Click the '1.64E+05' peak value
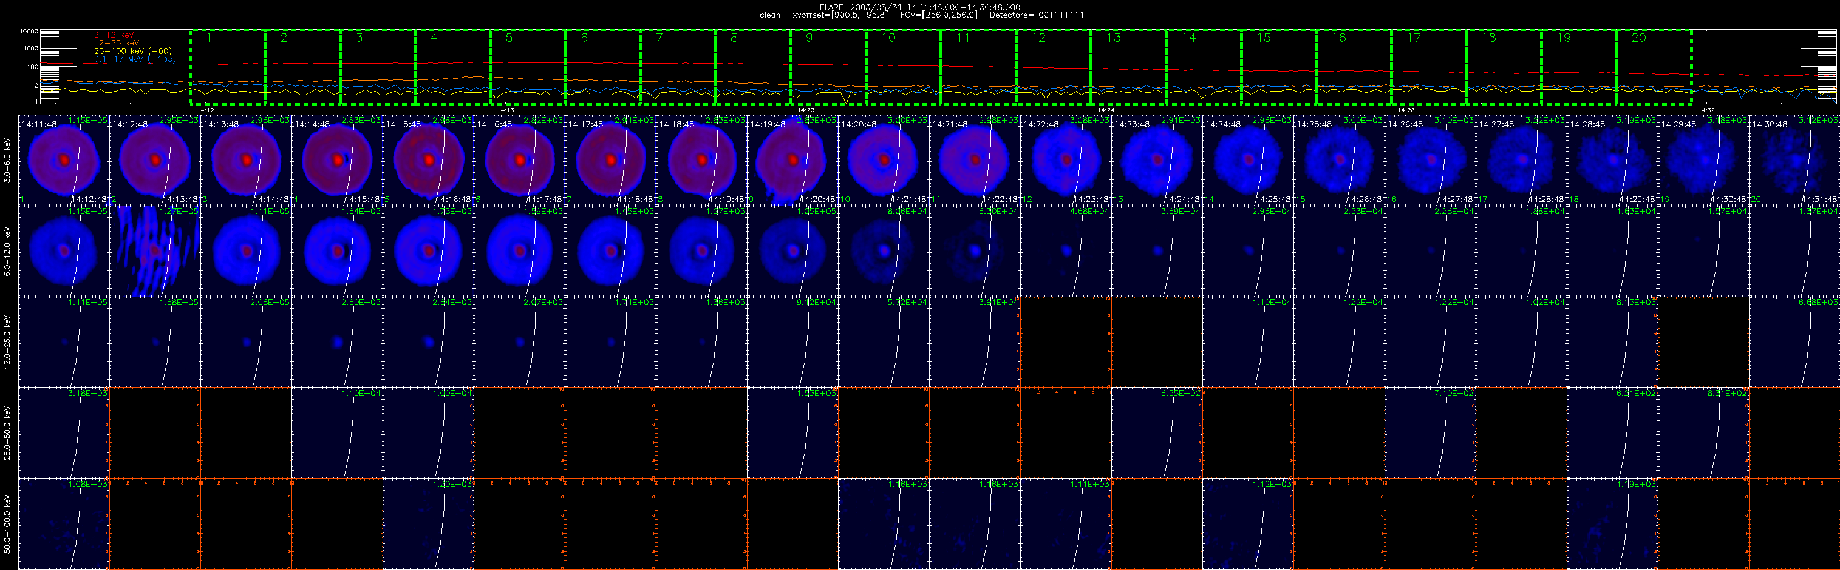Viewport: 1840px width, 570px height. (x=361, y=211)
